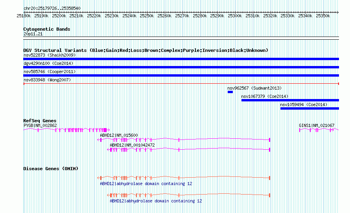This screenshot has width=350, height=213.
Task: Open the RefSeq Genes track title
Action: 40,121
